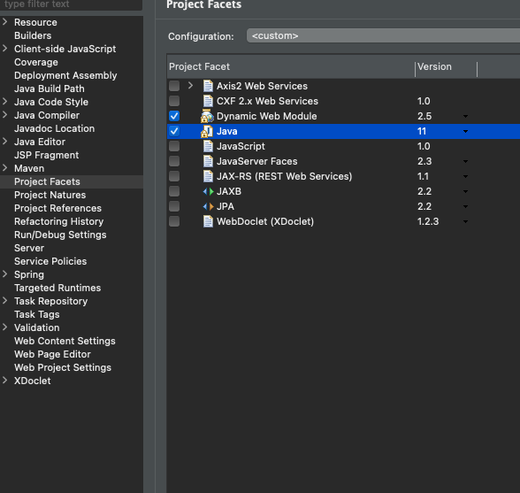The height and width of the screenshot is (493, 520).
Task: Check the JavaScript facet checkbox
Action: pos(174,146)
